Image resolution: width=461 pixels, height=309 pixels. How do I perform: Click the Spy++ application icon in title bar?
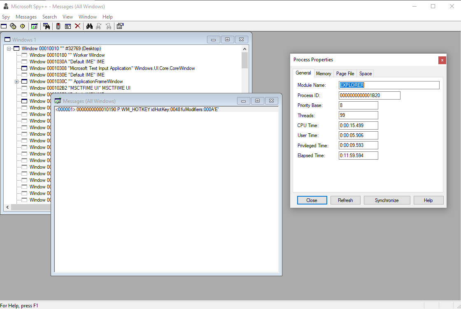click(x=6, y=6)
